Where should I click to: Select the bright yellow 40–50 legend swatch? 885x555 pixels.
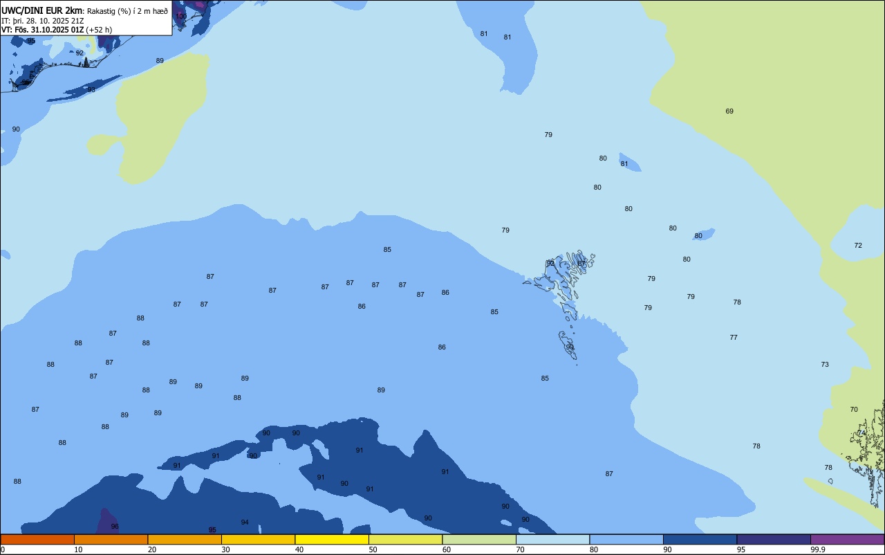tap(332, 539)
